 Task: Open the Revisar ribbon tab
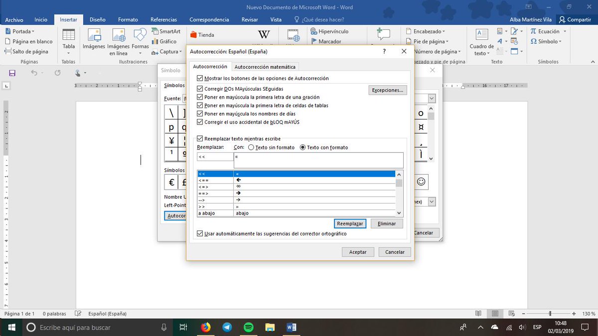coord(249,19)
